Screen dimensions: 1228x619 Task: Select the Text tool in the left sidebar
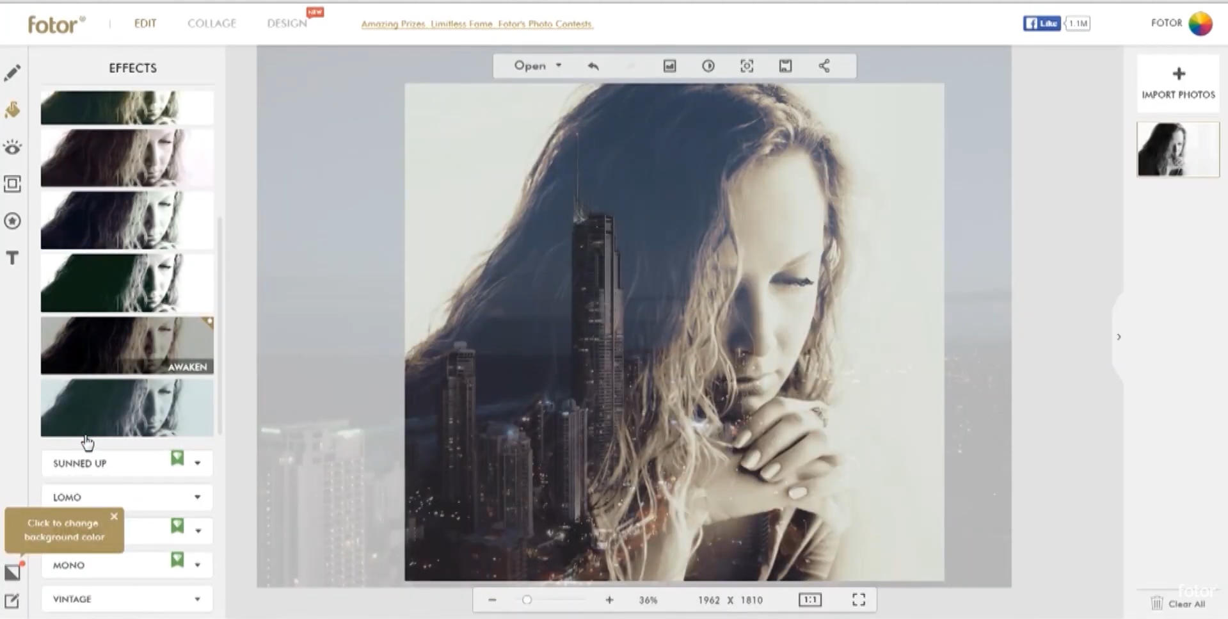point(12,258)
